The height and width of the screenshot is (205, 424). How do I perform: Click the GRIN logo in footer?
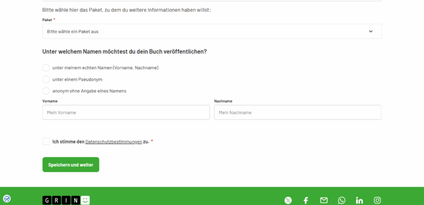tap(66, 200)
